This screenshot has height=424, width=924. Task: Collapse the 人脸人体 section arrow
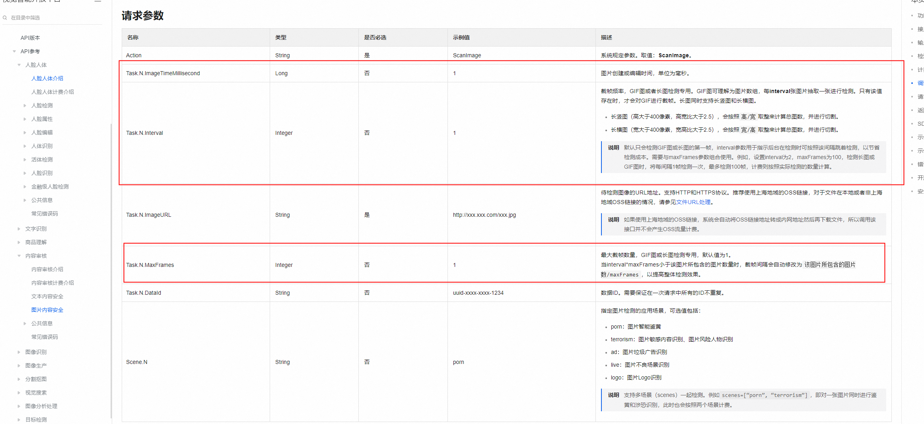pyautogui.click(x=19, y=65)
